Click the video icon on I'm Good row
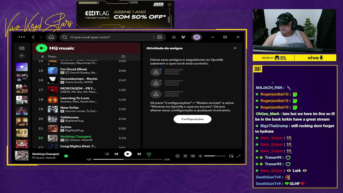343x193 pixels. tap(67, 73)
